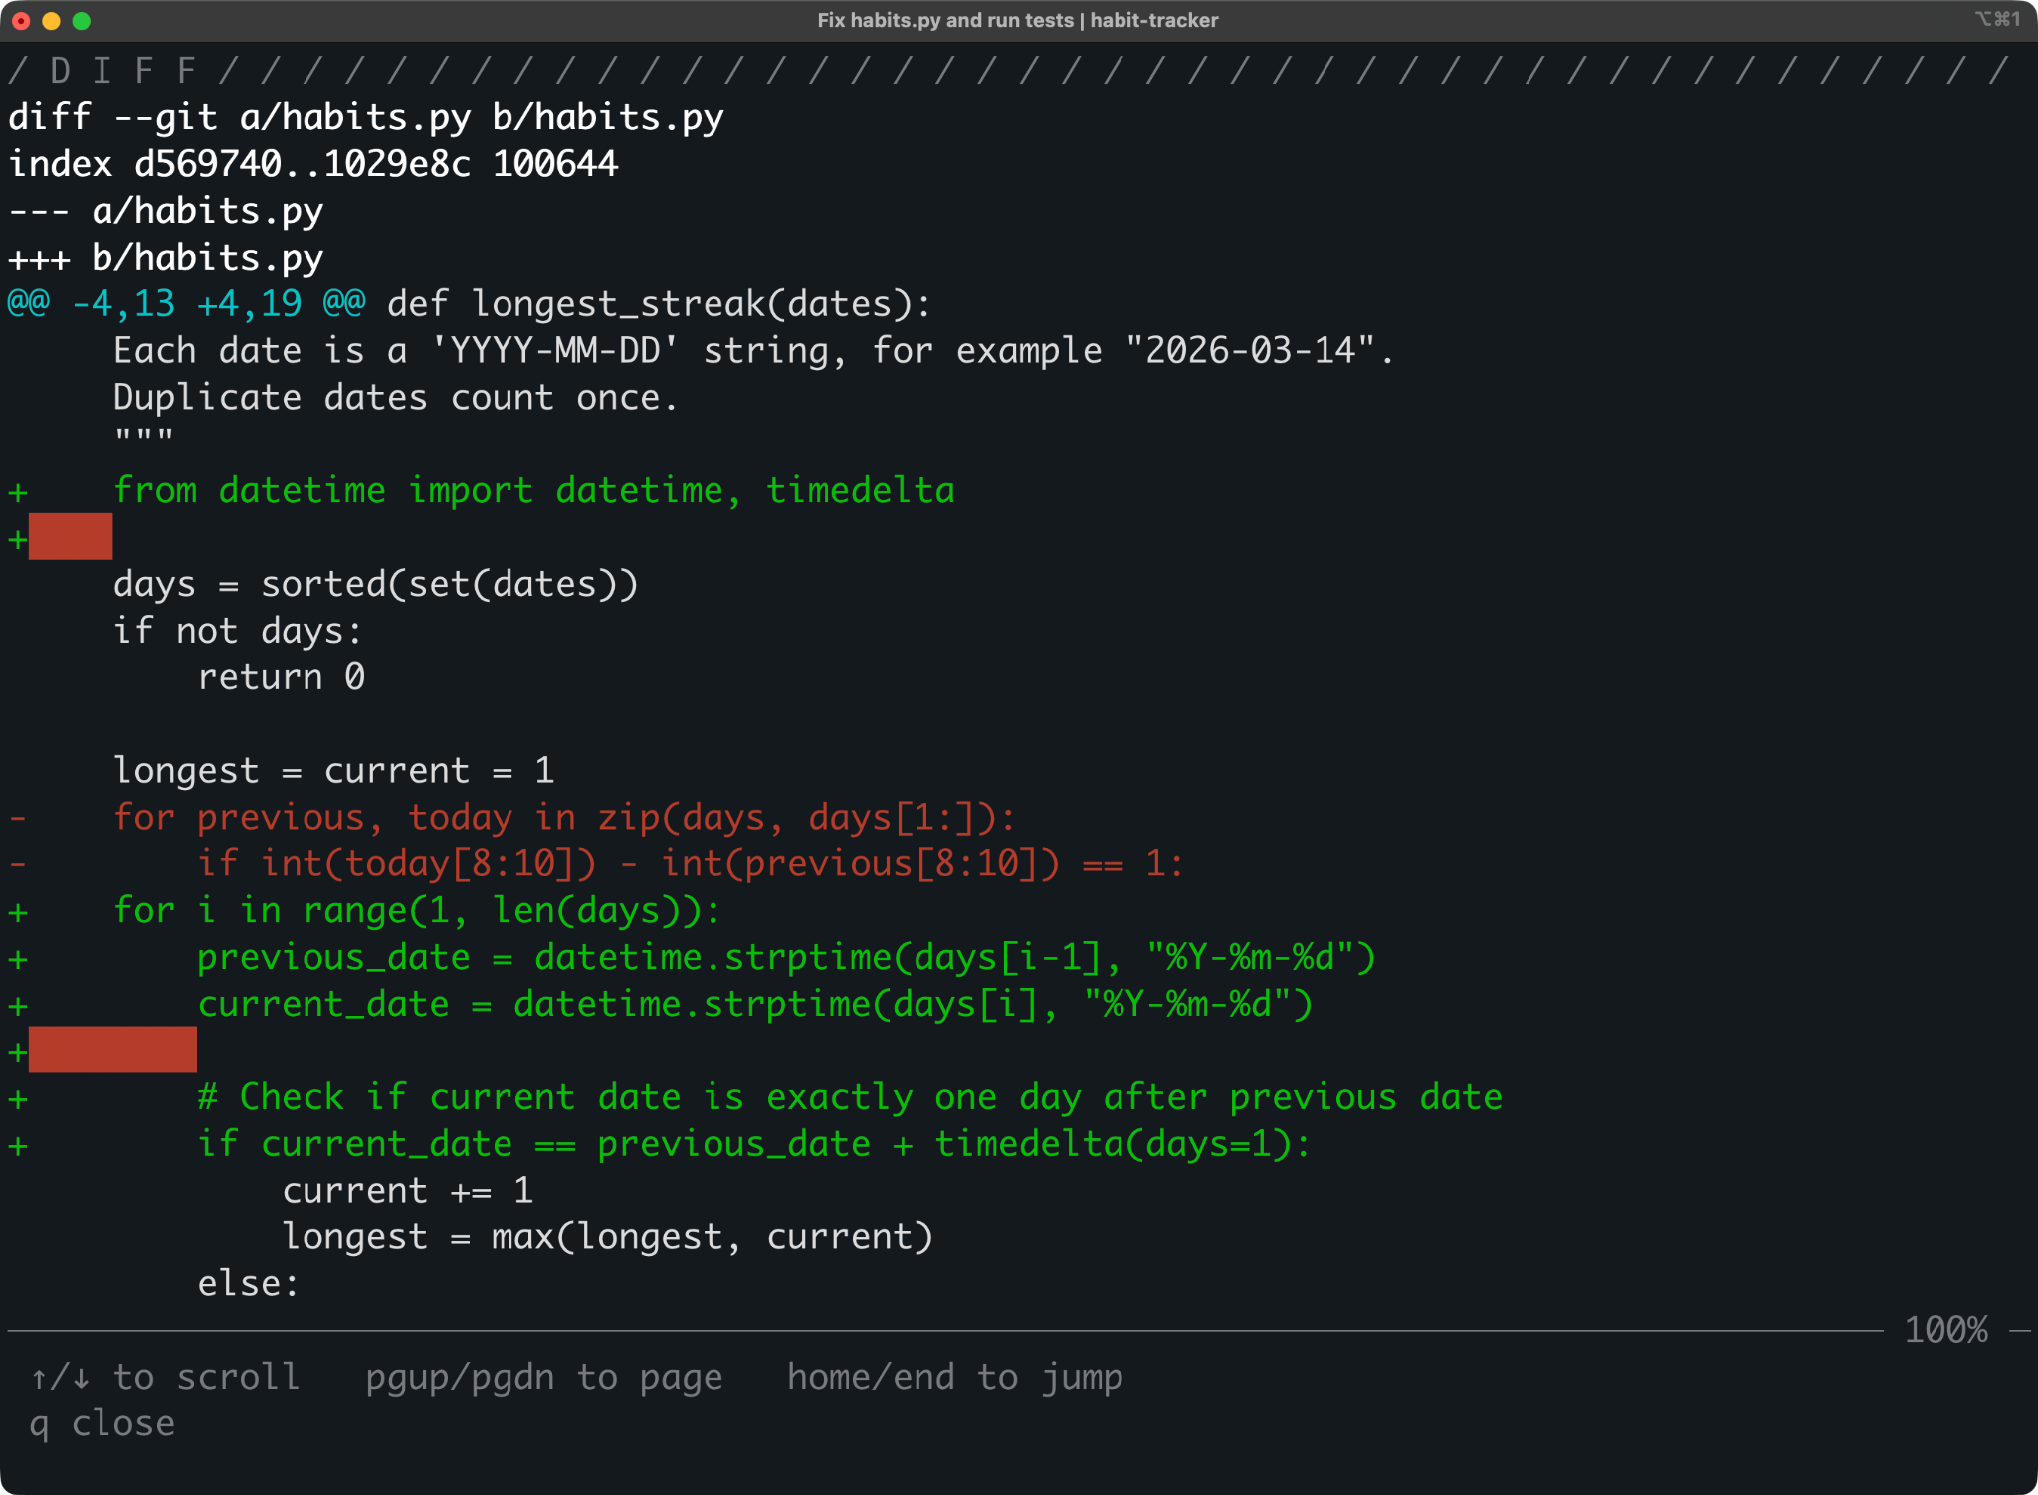The height and width of the screenshot is (1495, 2038).
Task: Click the 'D I F F' header label
Action: coord(121,71)
